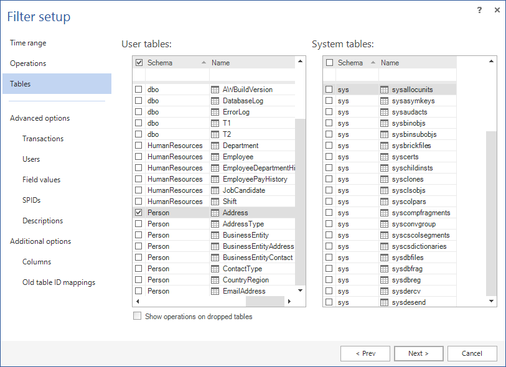
Task: Click the Next button
Action: click(418, 353)
